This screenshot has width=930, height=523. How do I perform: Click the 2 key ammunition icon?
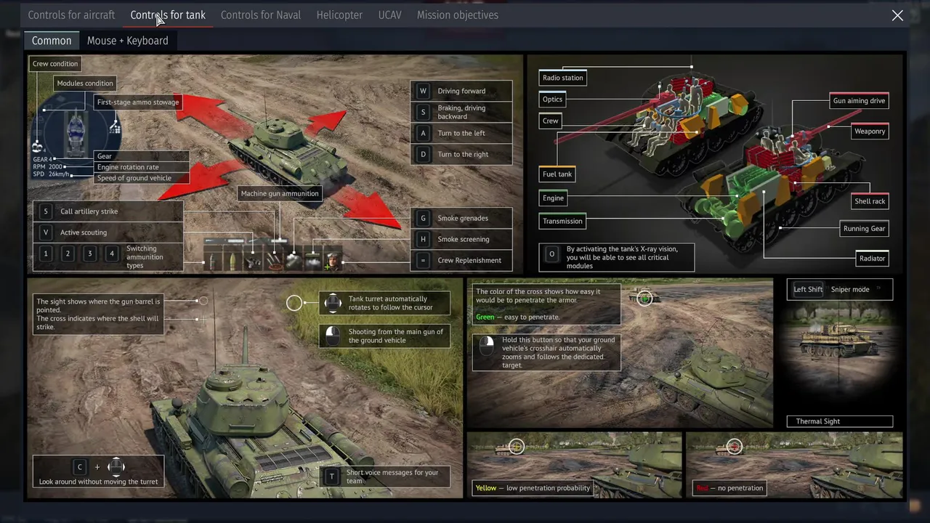[x=68, y=254]
